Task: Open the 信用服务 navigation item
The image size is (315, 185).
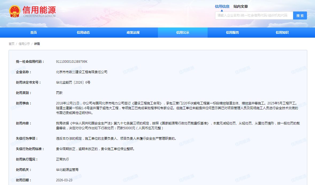Action: (x=232, y=33)
